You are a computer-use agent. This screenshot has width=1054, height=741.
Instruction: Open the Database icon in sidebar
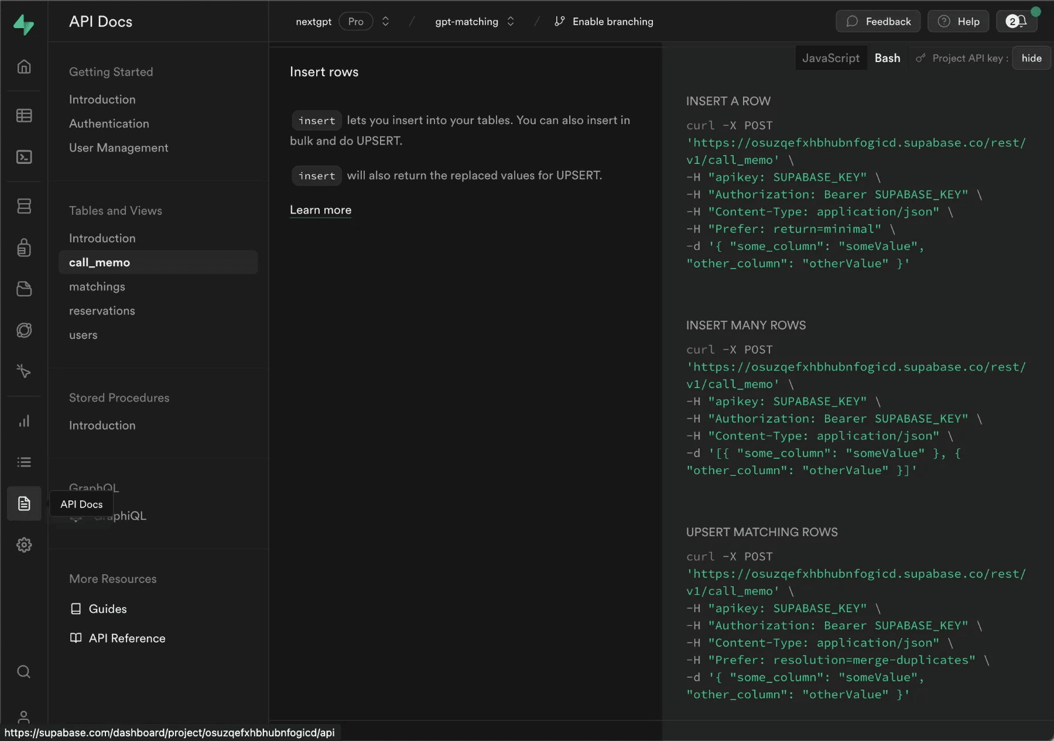tap(24, 206)
